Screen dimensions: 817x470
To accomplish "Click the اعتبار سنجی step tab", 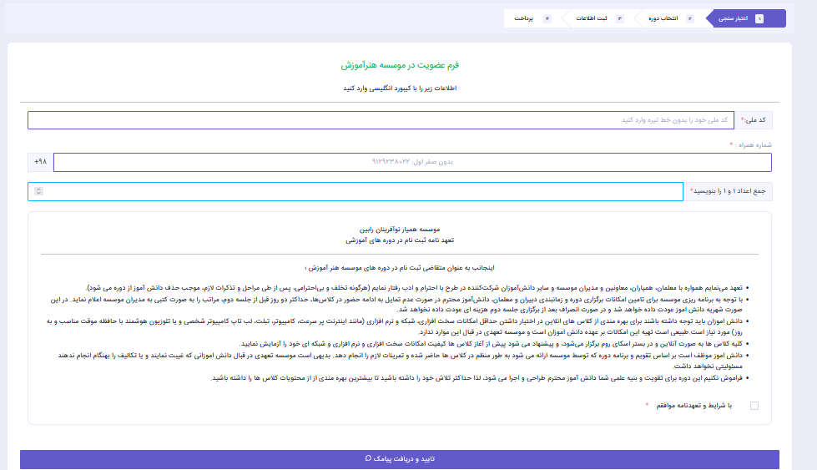I will point(745,18).
